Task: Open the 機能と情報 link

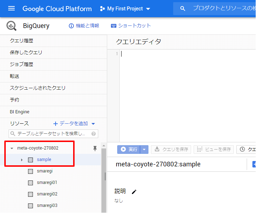Action: click(x=84, y=26)
